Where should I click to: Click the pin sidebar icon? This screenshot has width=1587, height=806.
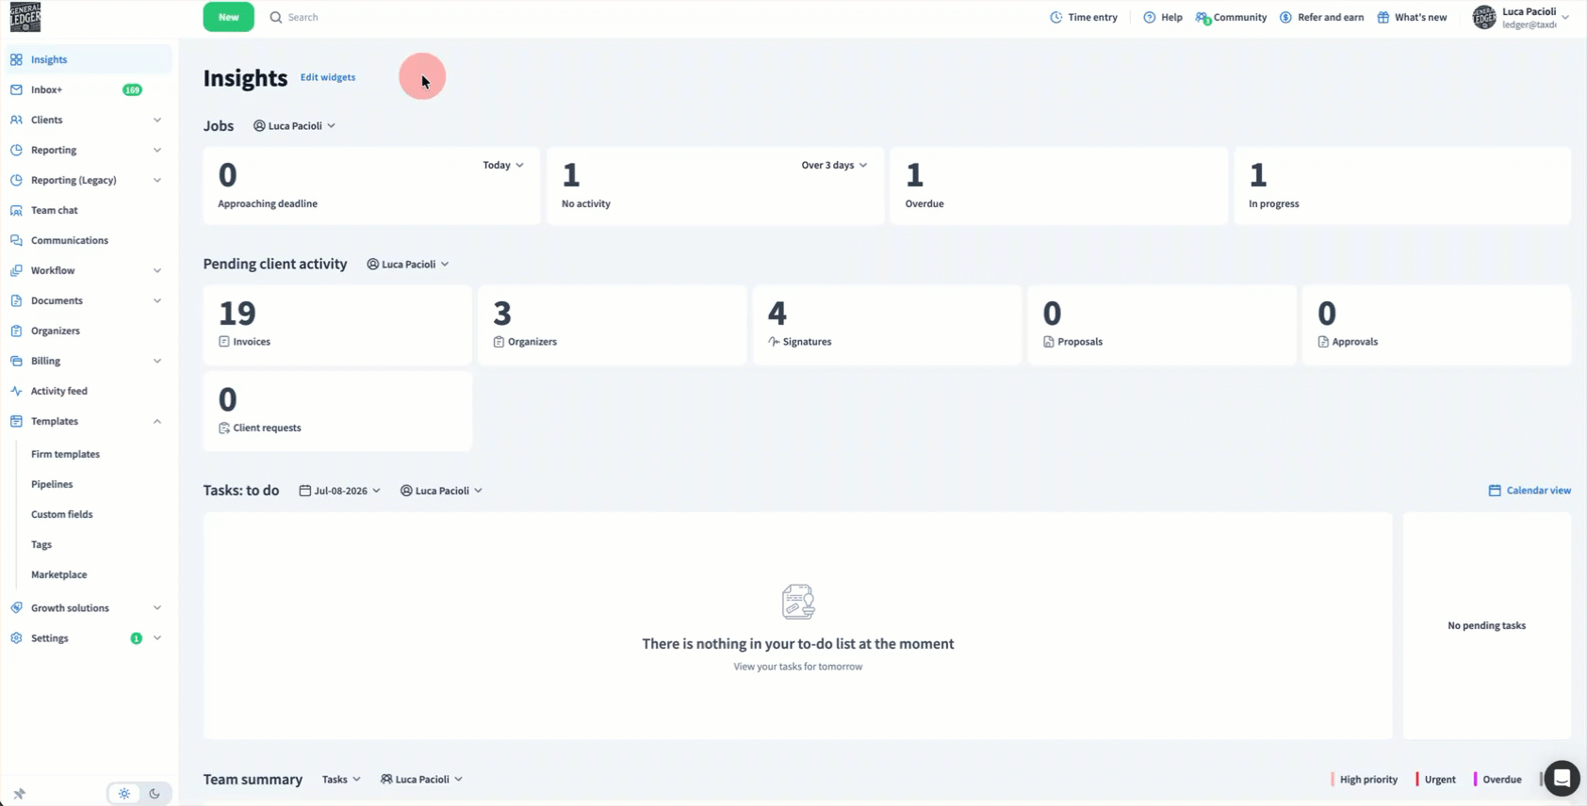[19, 794]
